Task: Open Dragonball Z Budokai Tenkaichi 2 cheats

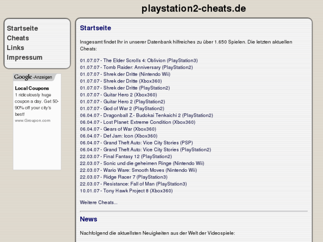Action: (x=147, y=115)
